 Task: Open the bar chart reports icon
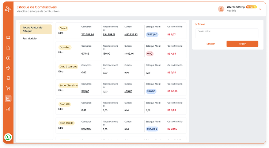click(8, 109)
